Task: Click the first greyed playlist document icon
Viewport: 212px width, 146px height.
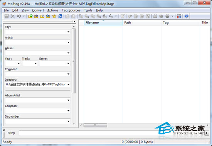Action: [x=136, y=16]
